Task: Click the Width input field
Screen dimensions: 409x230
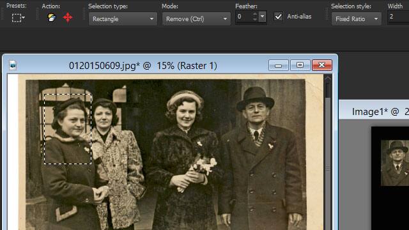Action: click(x=398, y=17)
